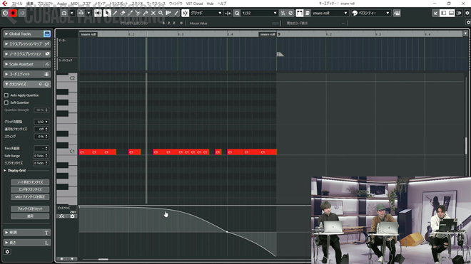Open the Hub menu
Screen dimensions: 471x264
210,4
